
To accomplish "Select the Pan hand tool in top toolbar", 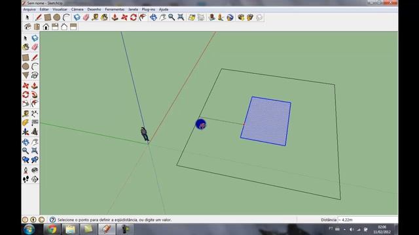I will (162, 18).
